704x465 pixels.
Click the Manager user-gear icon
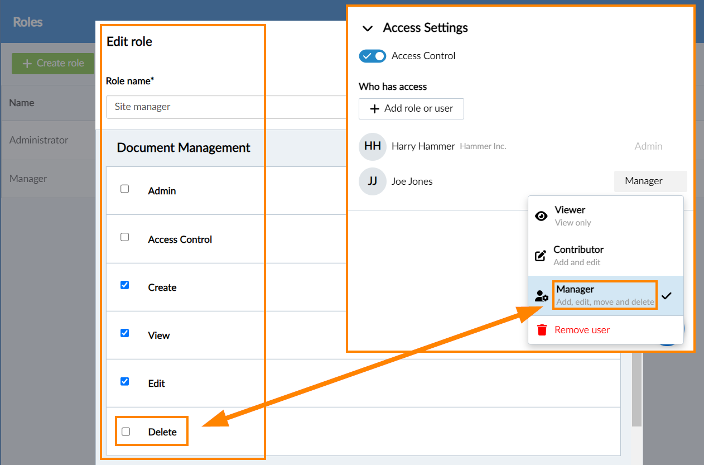541,296
